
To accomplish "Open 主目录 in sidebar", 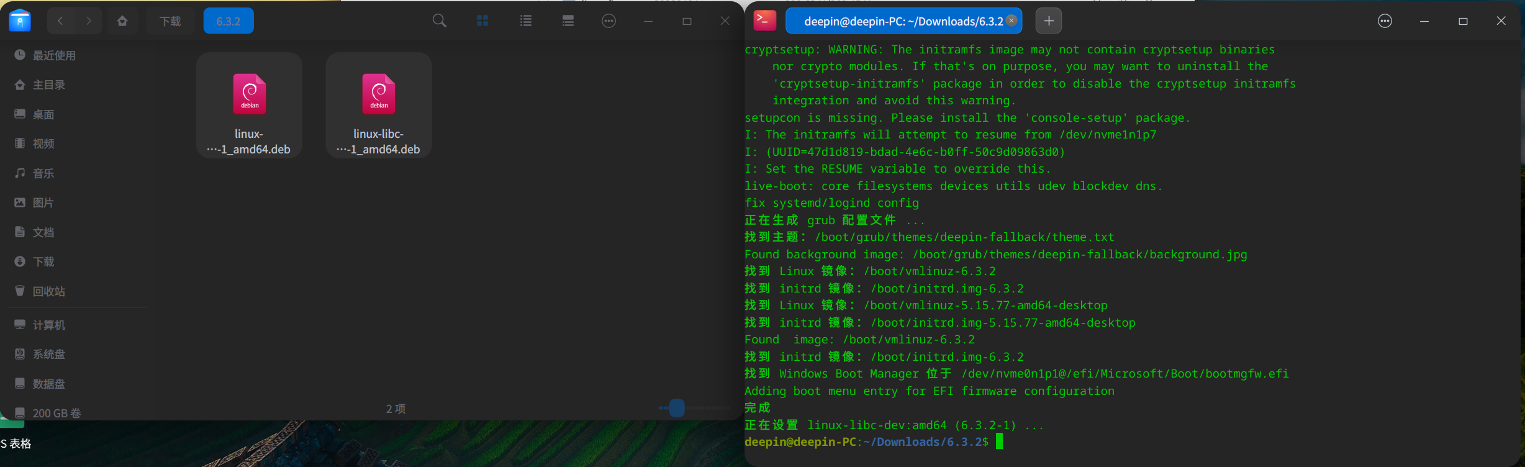I will (77, 84).
